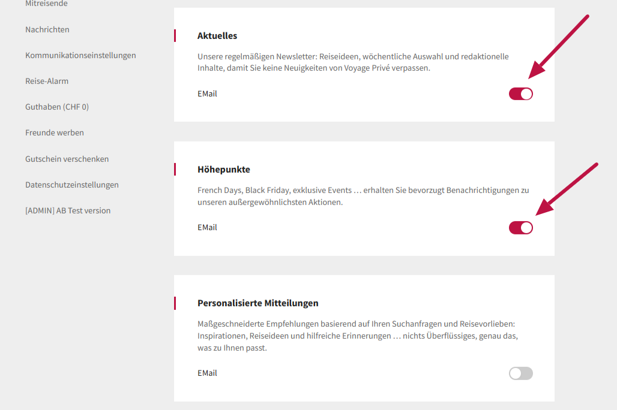Screen dimensions: 617x410
Task: Open the Guthaben (CHF 0) page
Action: 57,107
